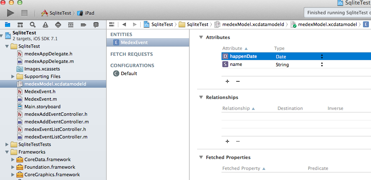371x180 pixels.
Task: Expand the SqliteTestTests group
Action: tap(7, 144)
